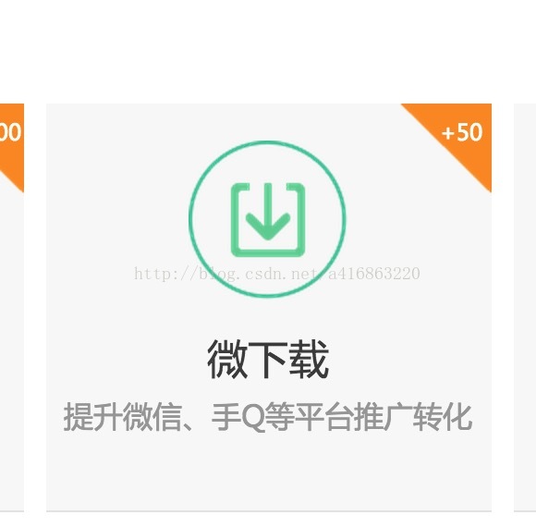536x527 pixels.
Task: Click the 提升微信、手Q等平台推广转化 description
Action: 268,417
